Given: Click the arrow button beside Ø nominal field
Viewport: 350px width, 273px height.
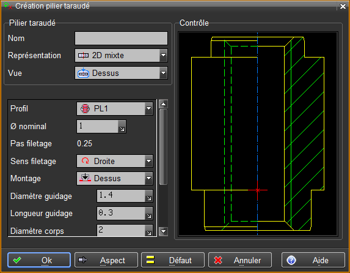Looking at the screenshot, I should pyautogui.click(x=122, y=127).
